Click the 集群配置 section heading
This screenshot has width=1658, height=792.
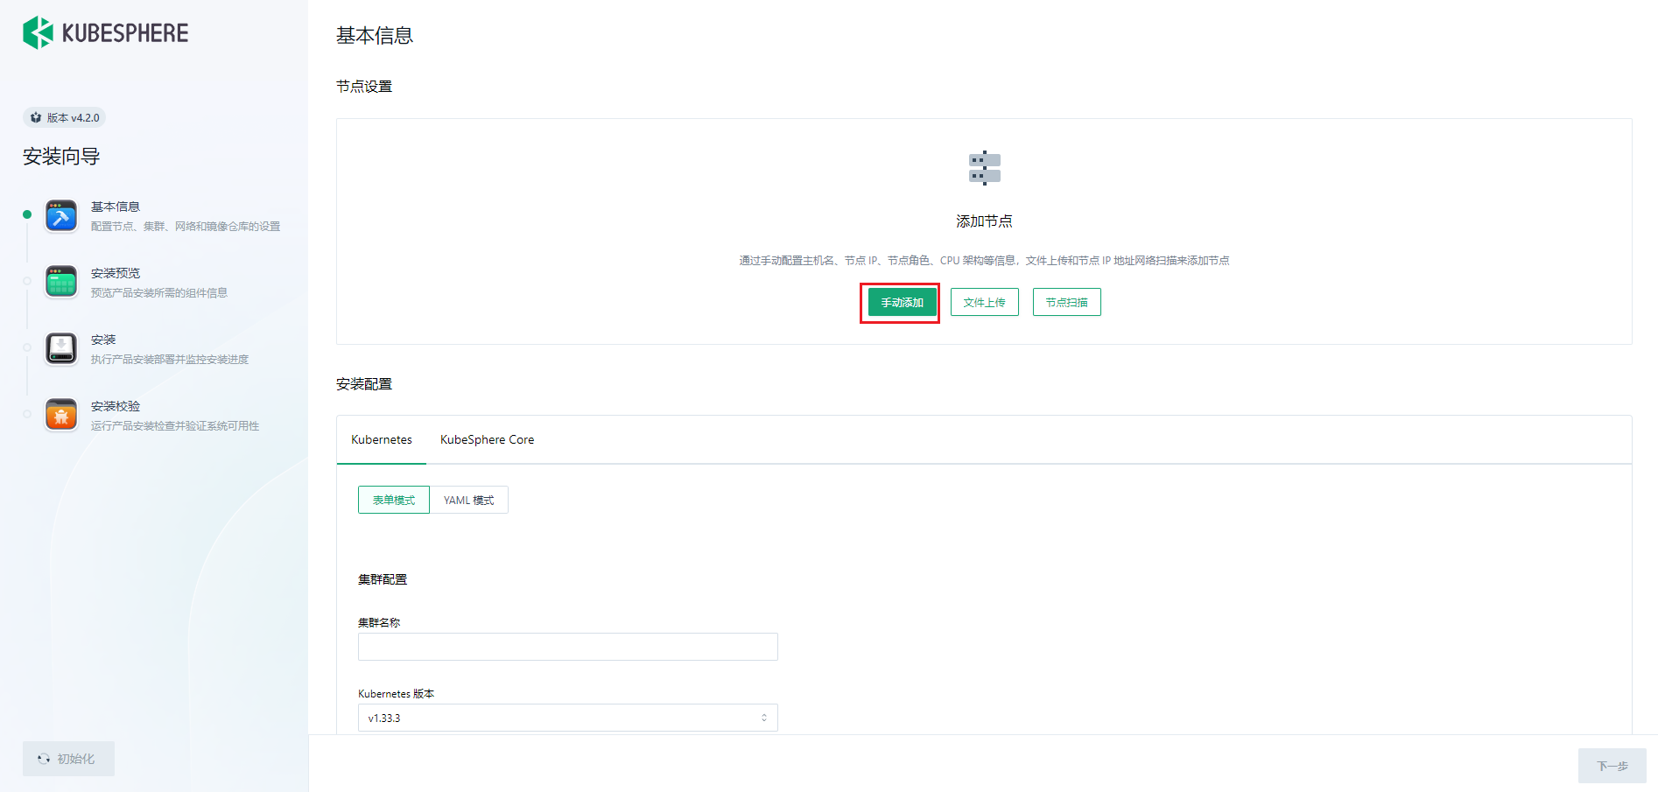pyautogui.click(x=383, y=579)
